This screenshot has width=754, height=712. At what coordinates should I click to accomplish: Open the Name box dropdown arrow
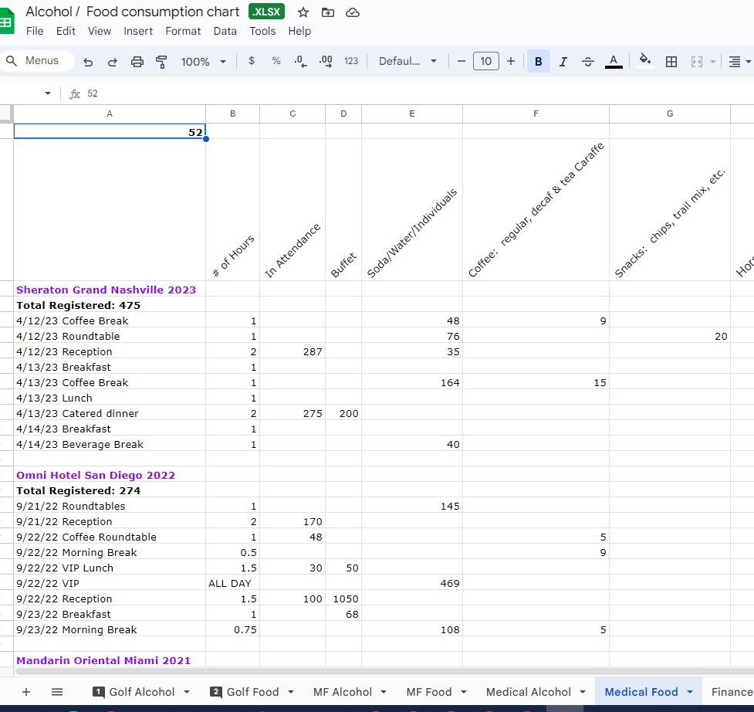48,93
